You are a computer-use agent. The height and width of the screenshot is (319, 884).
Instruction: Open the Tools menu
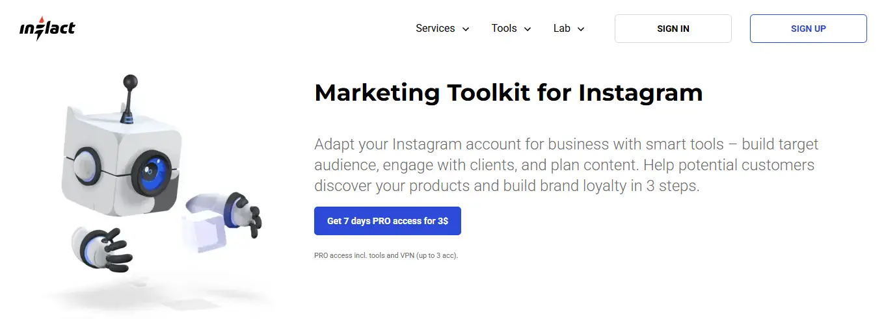point(504,29)
